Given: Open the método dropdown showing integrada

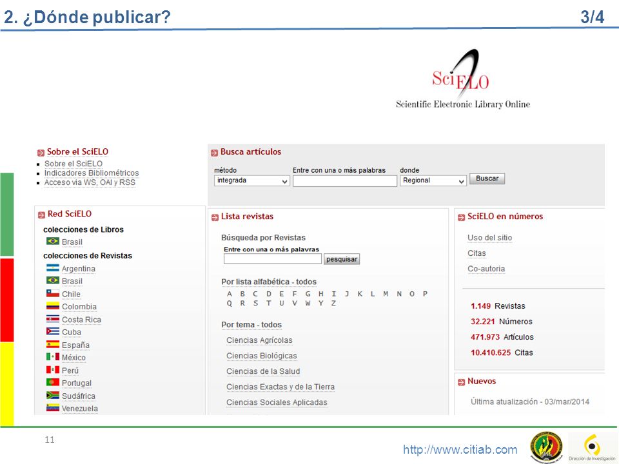Looking at the screenshot, I should coord(252,180).
